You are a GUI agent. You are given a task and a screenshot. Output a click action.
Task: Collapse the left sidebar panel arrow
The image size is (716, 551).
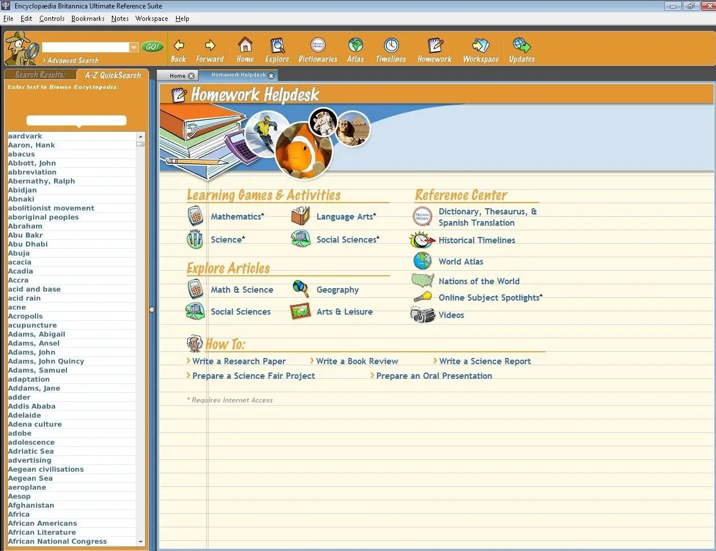pos(152,310)
